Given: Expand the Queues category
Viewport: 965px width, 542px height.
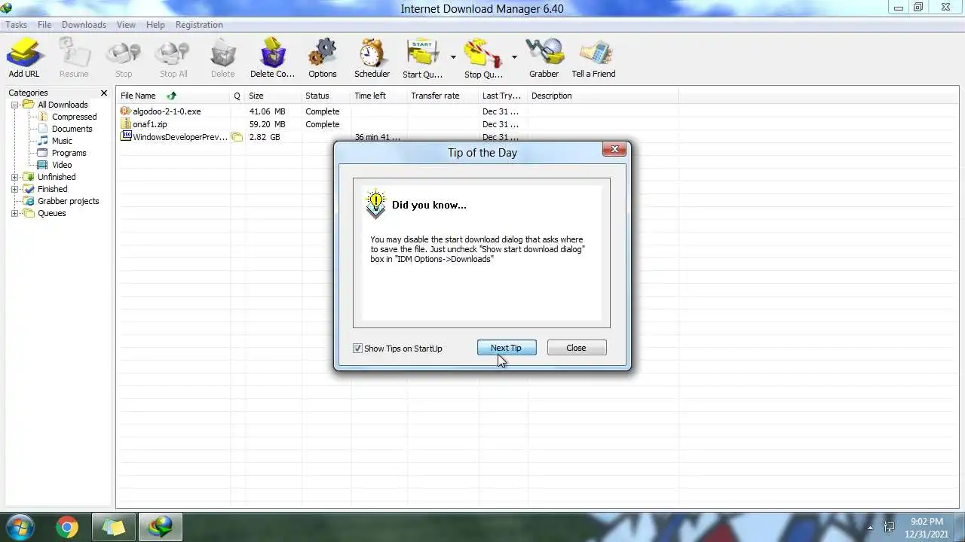Looking at the screenshot, I should coord(14,213).
